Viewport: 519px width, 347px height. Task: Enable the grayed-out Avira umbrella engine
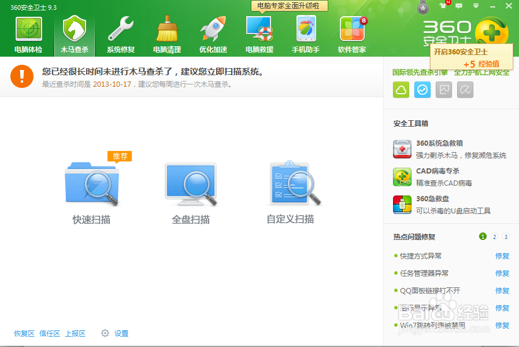pyautogui.click(x=465, y=91)
